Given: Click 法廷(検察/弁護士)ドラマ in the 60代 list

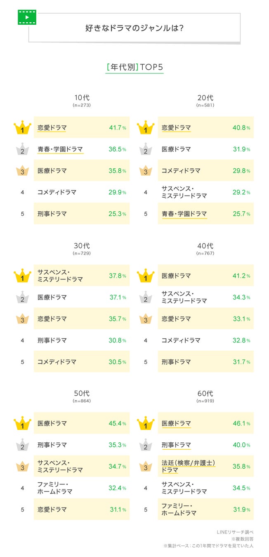Looking at the screenshot, I should pyautogui.click(x=188, y=467).
